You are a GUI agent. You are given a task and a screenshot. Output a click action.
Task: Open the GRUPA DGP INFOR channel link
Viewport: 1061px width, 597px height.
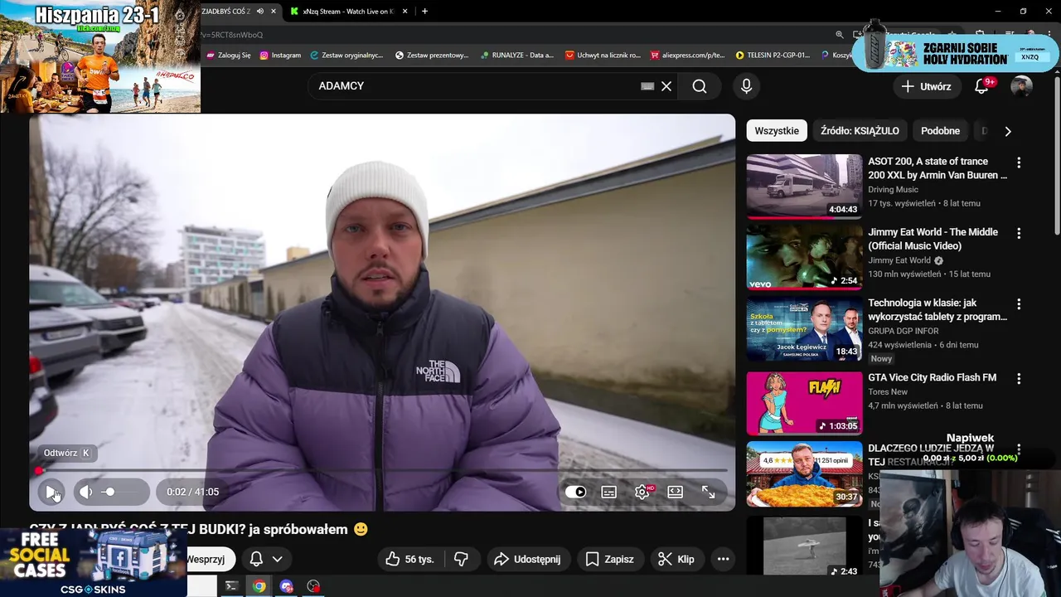pos(904,331)
